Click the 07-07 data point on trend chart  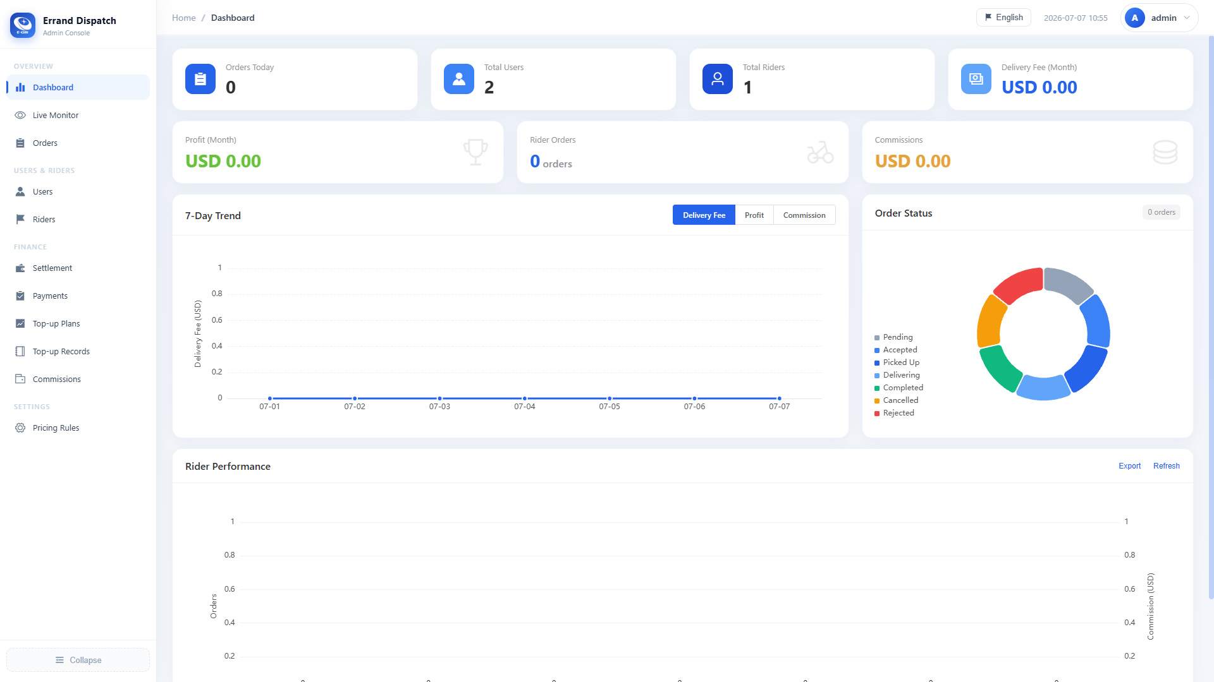click(x=779, y=398)
